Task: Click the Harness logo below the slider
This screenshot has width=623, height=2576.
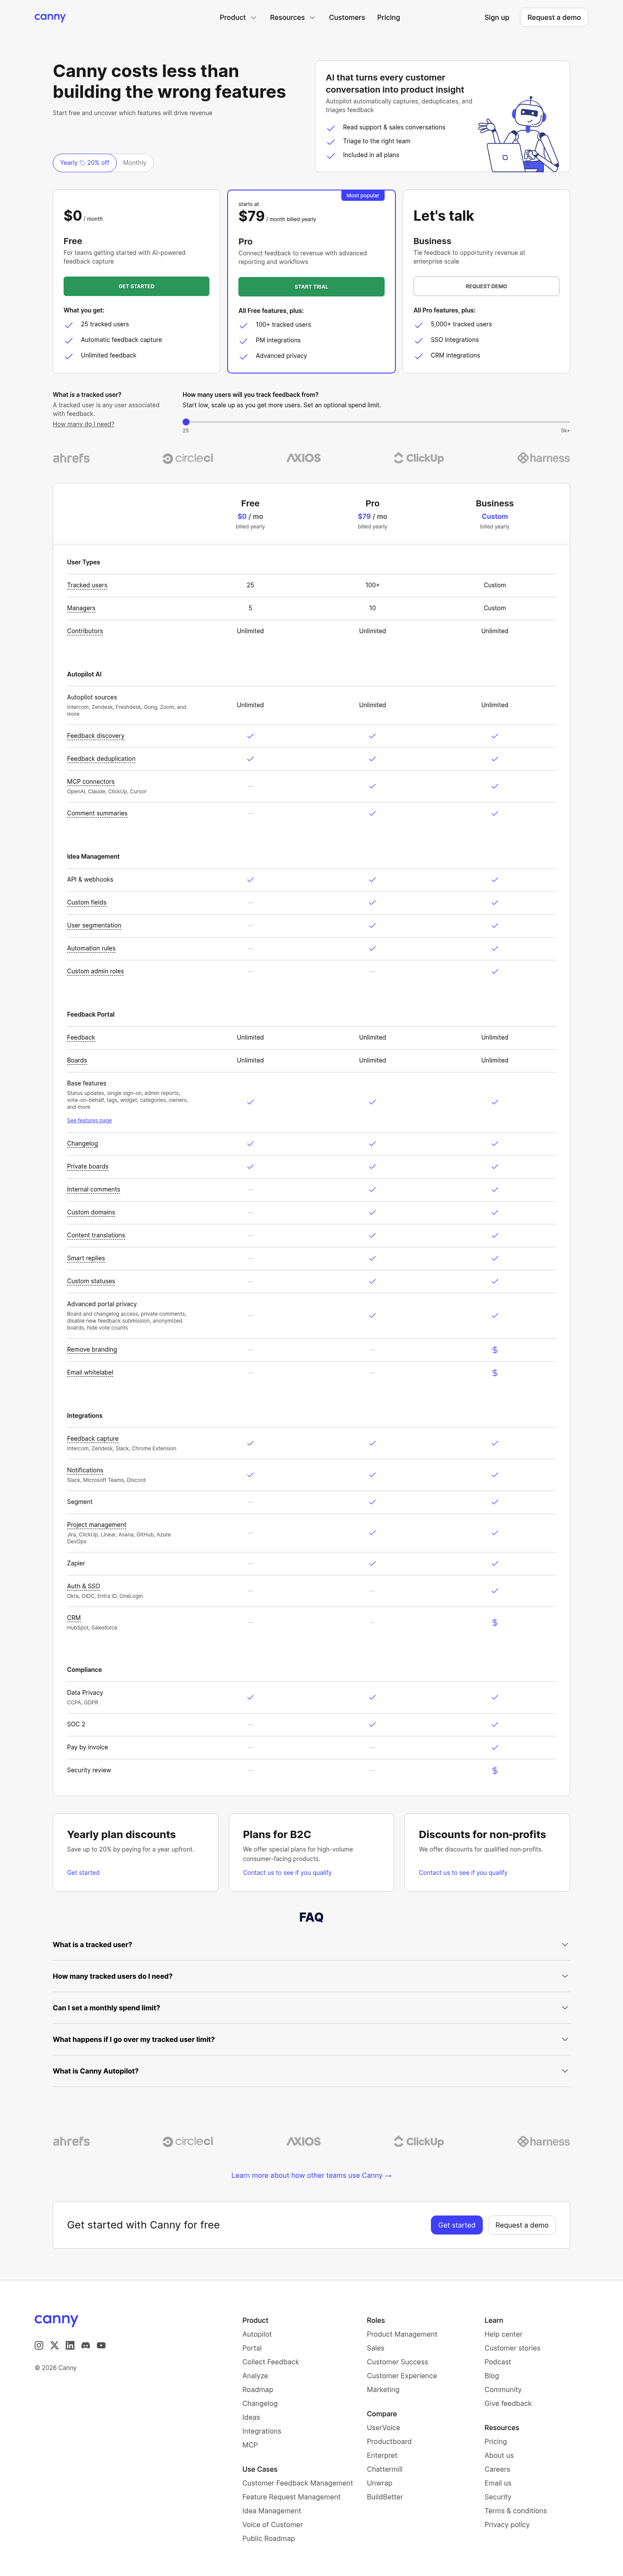Action: pos(543,458)
